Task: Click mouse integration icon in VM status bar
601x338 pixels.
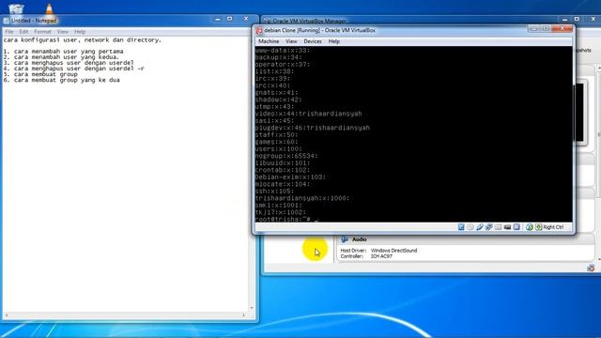Action: pos(530,227)
